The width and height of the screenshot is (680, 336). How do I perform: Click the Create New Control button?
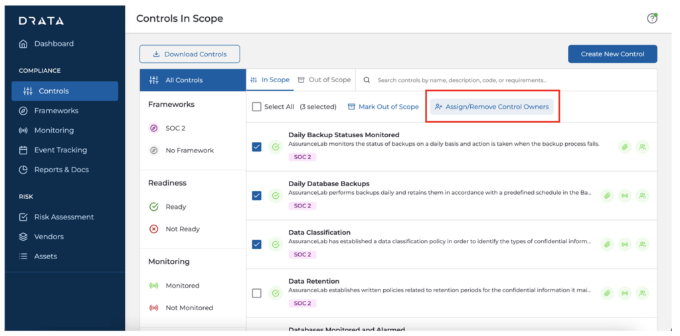pos(612,54)
